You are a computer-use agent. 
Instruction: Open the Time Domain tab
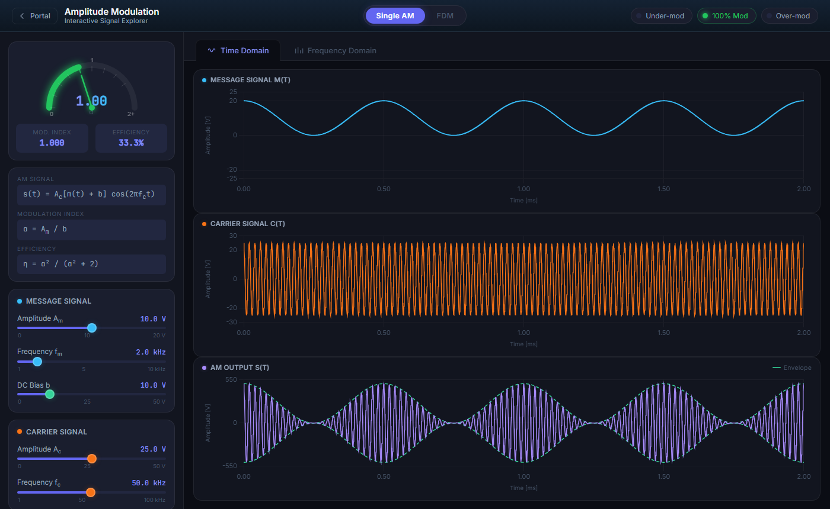coord(238,51)
